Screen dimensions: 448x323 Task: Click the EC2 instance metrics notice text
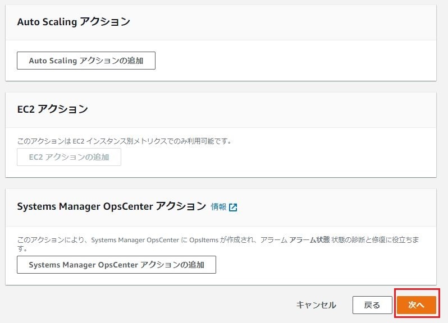pyautogui.click(x=124, y=141)
